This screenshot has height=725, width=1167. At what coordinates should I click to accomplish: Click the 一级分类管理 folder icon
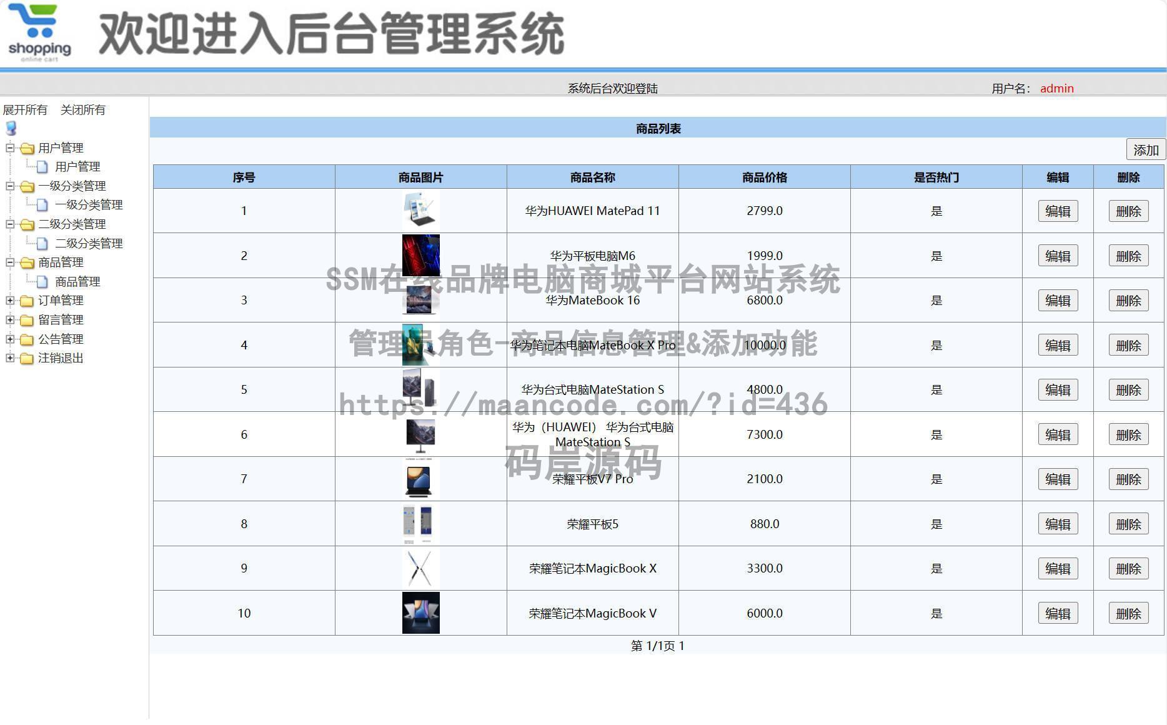[x=27, y=187]
